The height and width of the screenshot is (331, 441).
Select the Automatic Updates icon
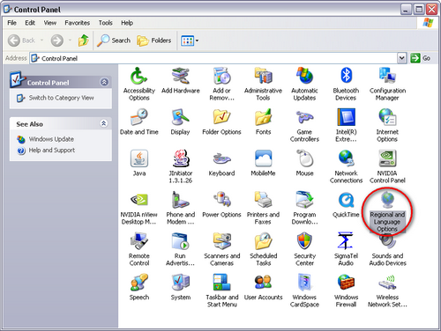(304, 76)
